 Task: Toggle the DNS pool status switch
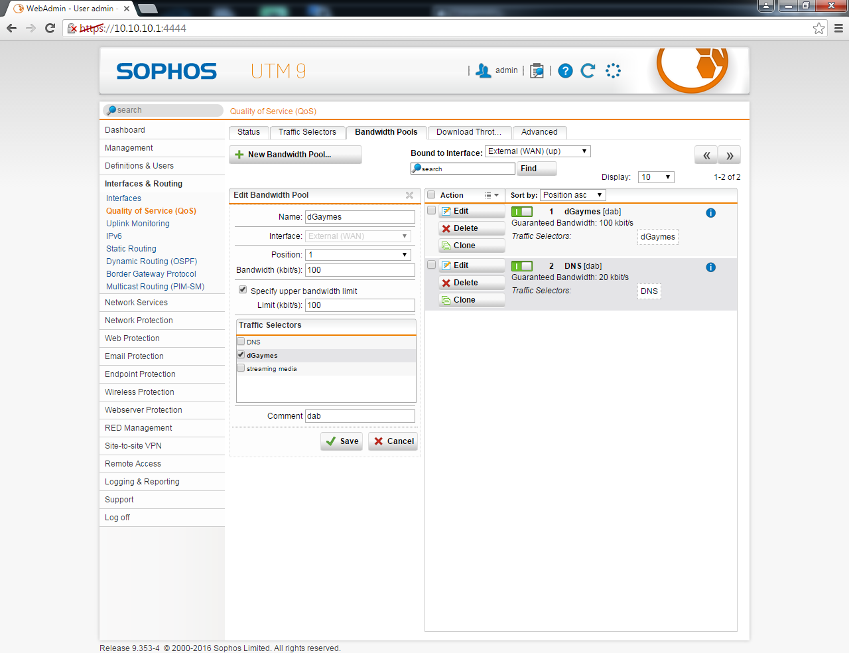[522, 266]
